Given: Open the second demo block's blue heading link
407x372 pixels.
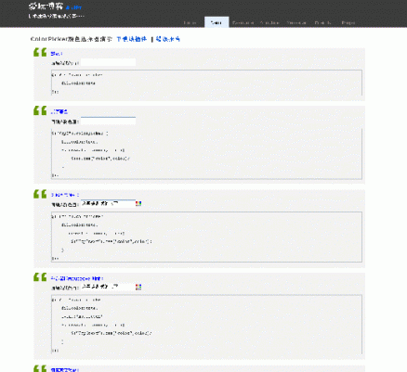Looking at the screenshot, I should tap(59, 111).
